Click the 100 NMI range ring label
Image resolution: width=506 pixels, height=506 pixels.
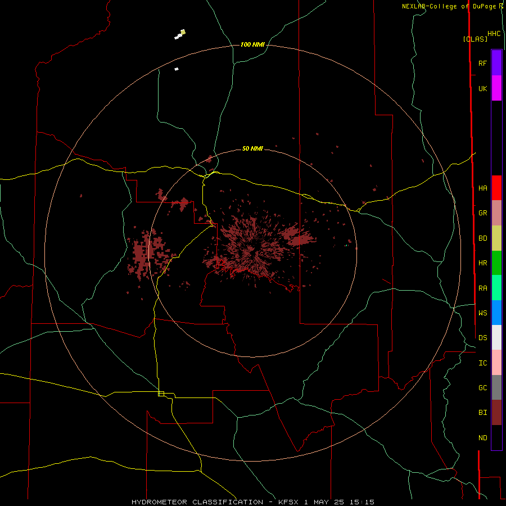click(252, 44)
